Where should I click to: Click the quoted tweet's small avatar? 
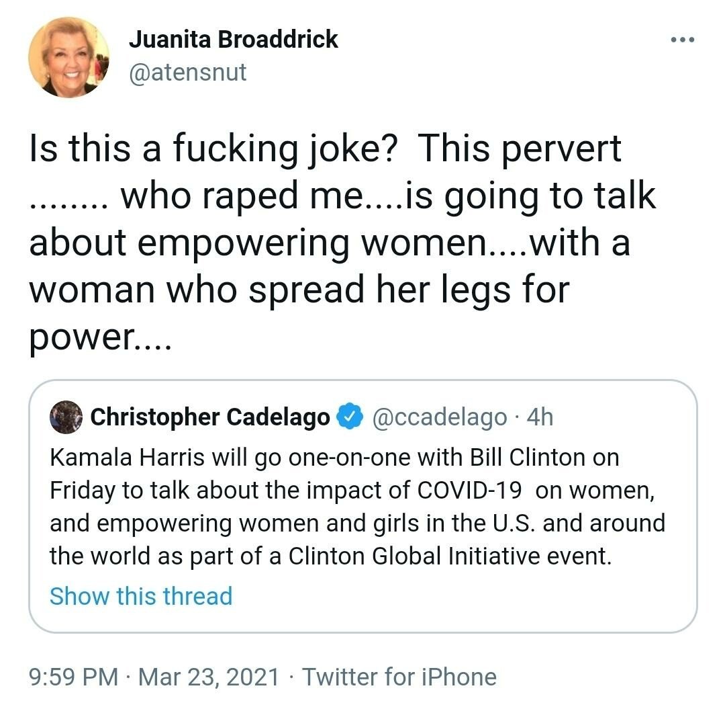[66, 417]
